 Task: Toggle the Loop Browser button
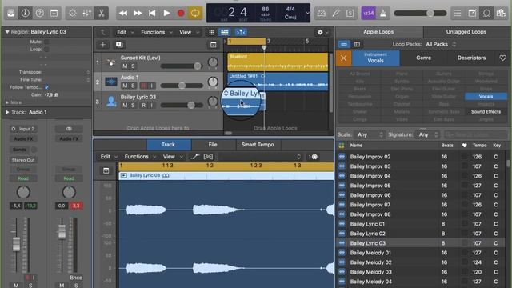(x=486, y=13)
